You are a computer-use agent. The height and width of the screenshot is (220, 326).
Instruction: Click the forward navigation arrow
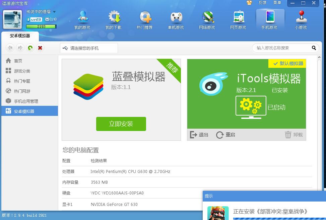pyautogui.click(x=20, y=48)
